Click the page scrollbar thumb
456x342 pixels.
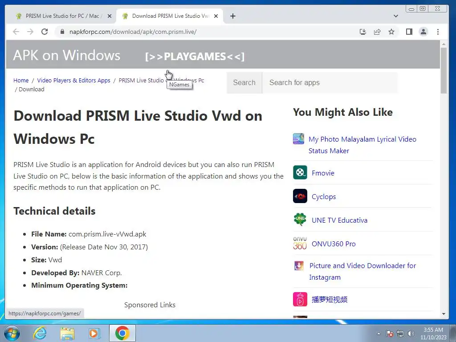click(444, 70)
